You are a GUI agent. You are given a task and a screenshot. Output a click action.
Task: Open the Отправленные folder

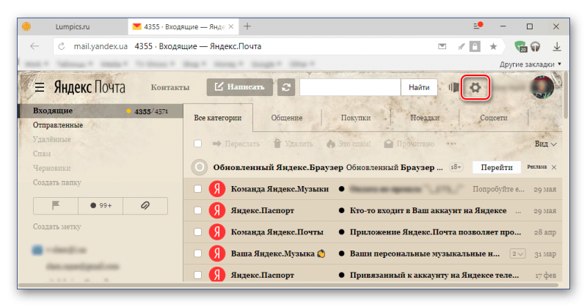click(58, 125)
